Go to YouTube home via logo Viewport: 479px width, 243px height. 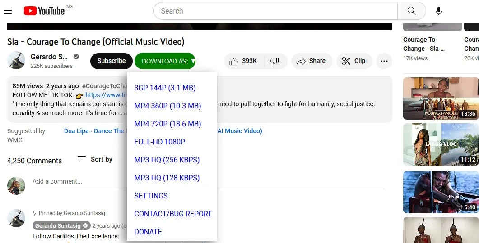[x=44, y=11]
